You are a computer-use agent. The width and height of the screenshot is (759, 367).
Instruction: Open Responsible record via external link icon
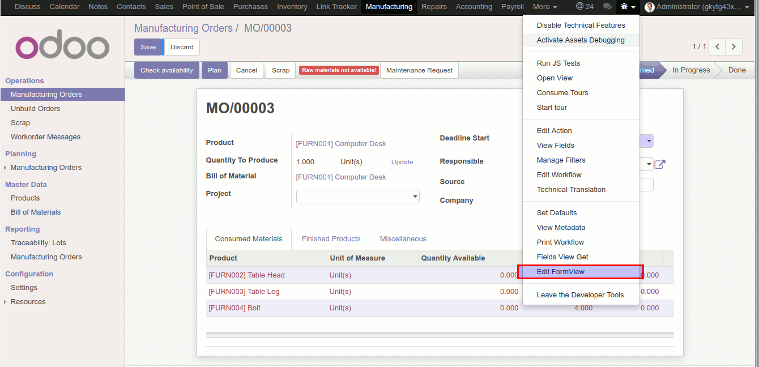(x=660, y=164)
